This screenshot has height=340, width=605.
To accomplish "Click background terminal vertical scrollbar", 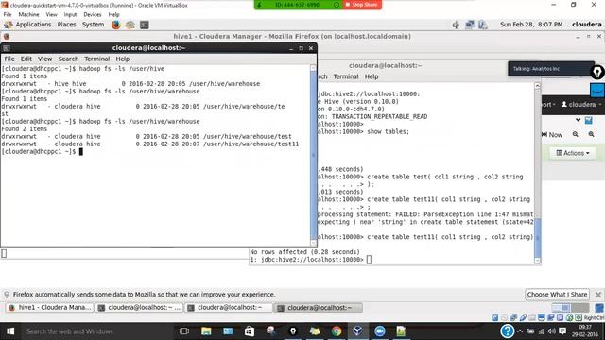I will (x=538, y=174).
